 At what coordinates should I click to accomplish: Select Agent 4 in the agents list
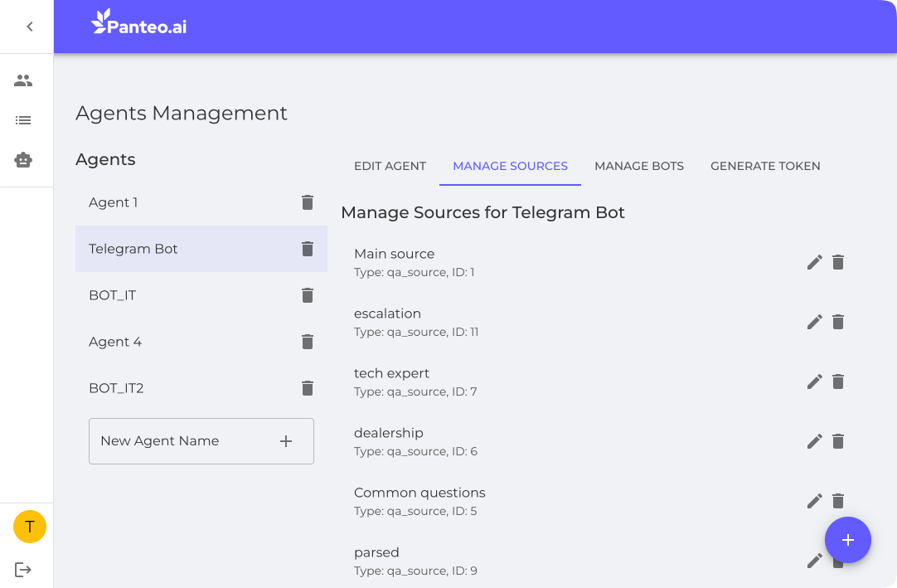pyautogui.click(x=115, y=342)
